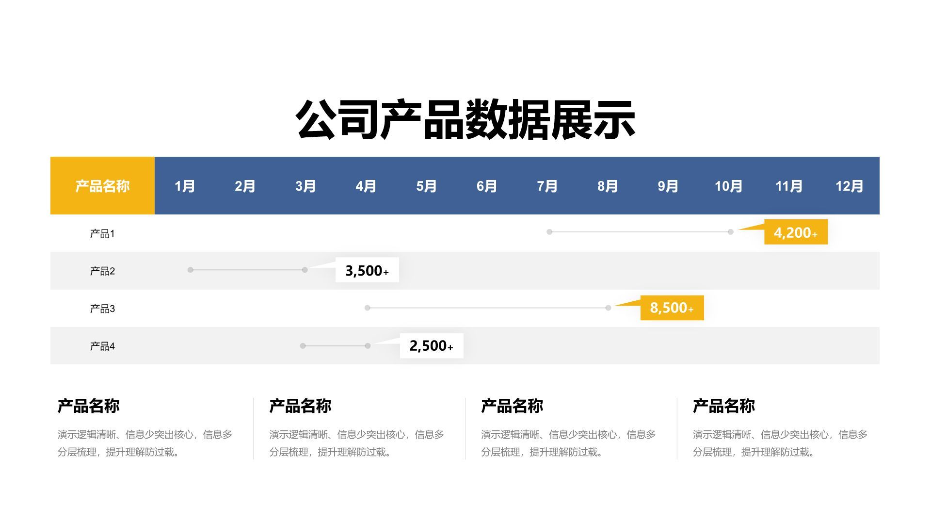
Task: Select the 2,500+ white callout
Action: point(431,345)
